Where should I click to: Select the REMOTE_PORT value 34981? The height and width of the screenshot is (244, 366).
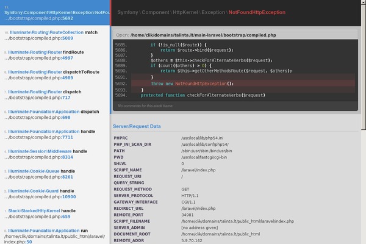pos(187,215)
